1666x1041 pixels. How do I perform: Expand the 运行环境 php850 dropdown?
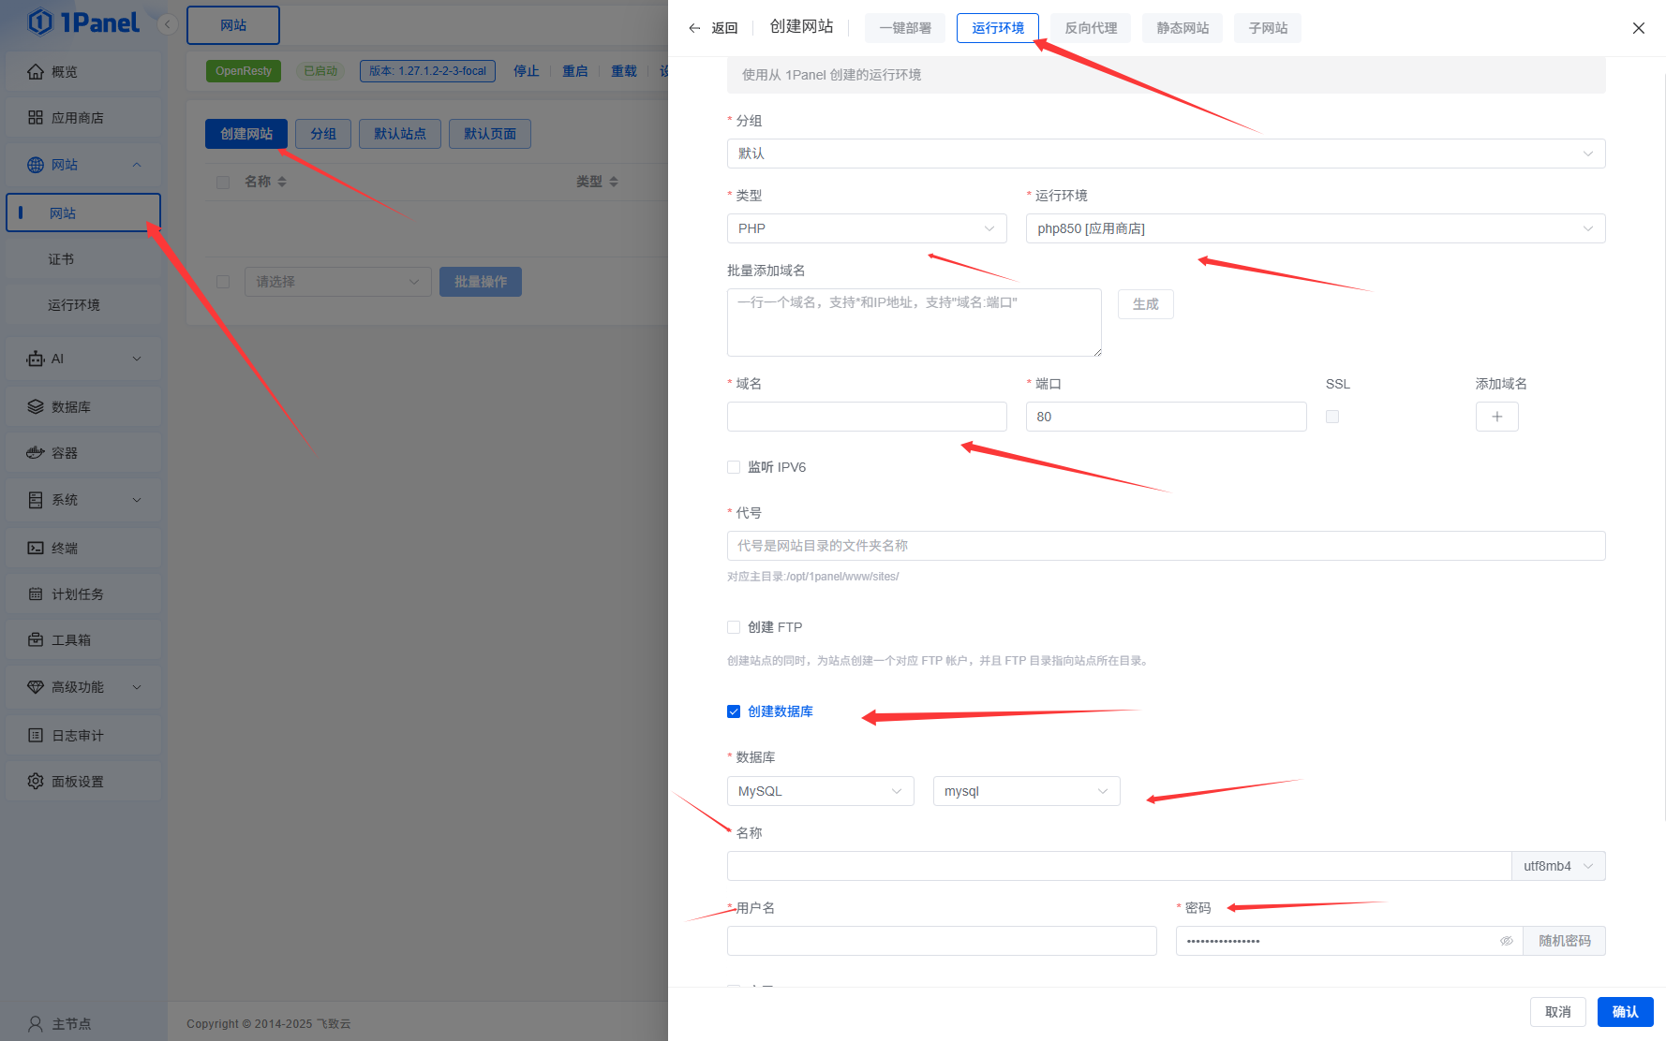pyautogui.click(x=1315, y=228)
